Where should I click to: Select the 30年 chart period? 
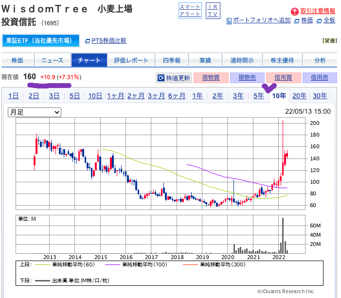pyautogui.click(x=320, y=96)
